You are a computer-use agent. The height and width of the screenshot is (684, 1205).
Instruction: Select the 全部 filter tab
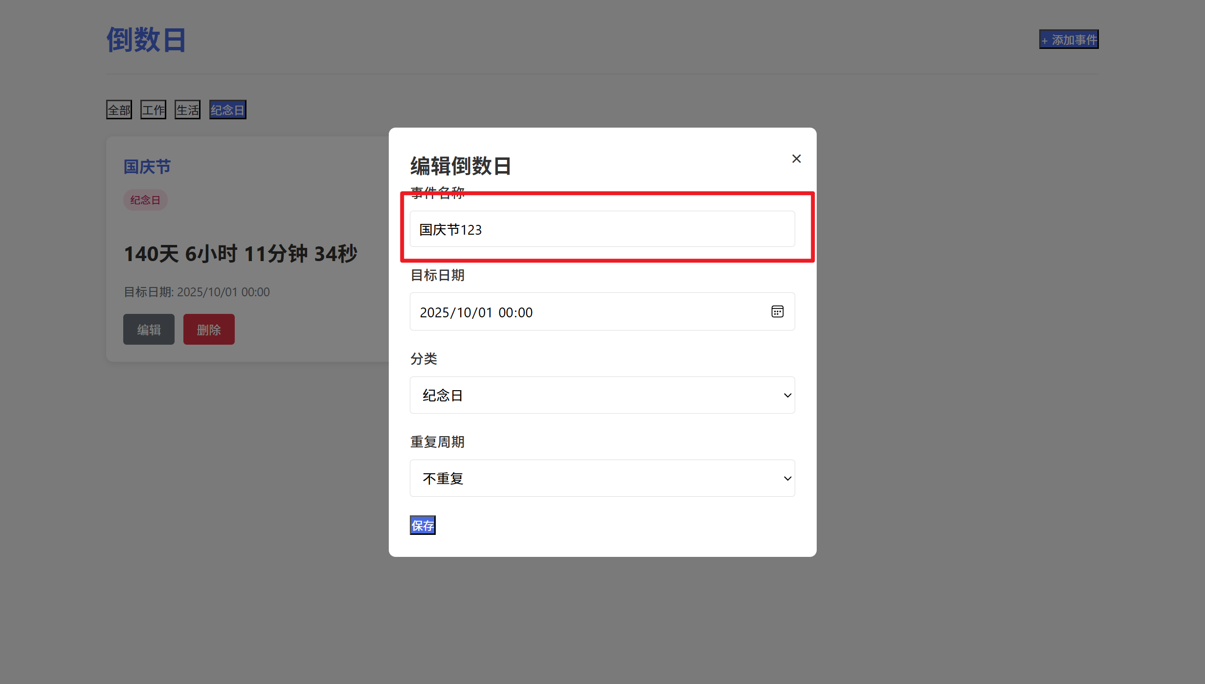119,110
